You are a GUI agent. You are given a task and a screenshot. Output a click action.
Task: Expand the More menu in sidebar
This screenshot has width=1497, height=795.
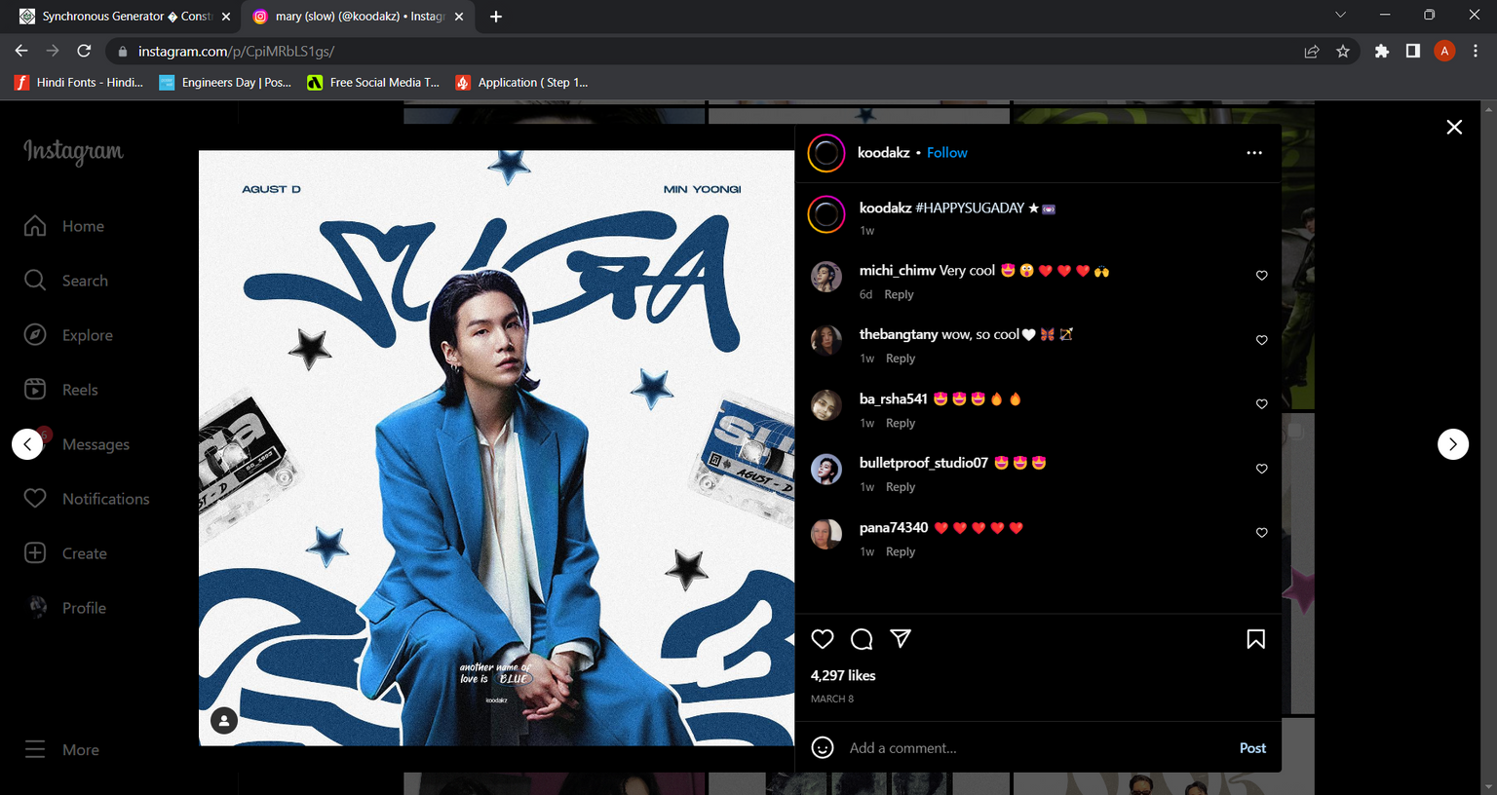[62, 750]
